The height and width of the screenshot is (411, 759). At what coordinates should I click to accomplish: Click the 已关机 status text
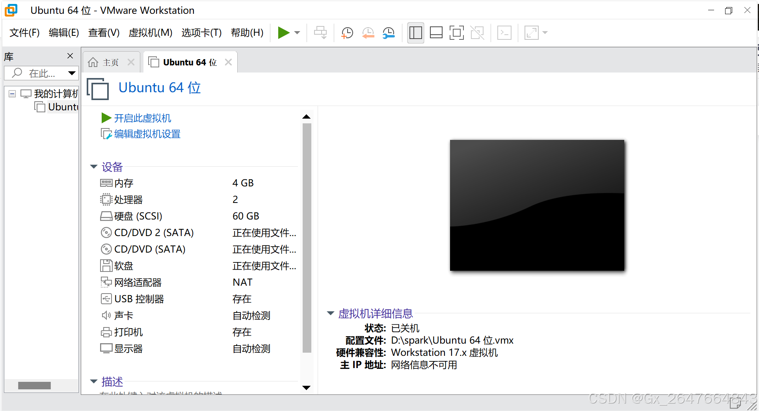coord(405,328)
